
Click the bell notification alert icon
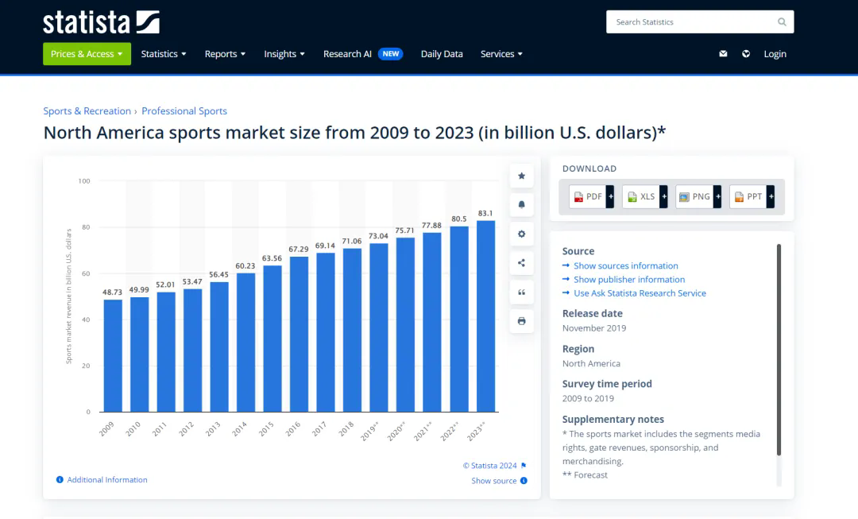[521, 204]
